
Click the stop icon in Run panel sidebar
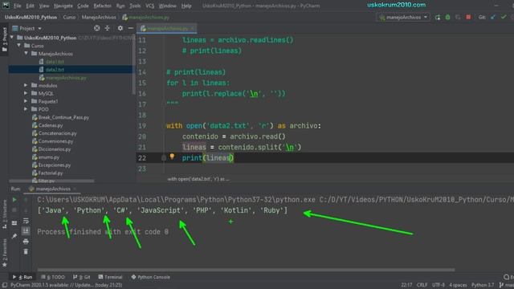(x=14, y=210)
